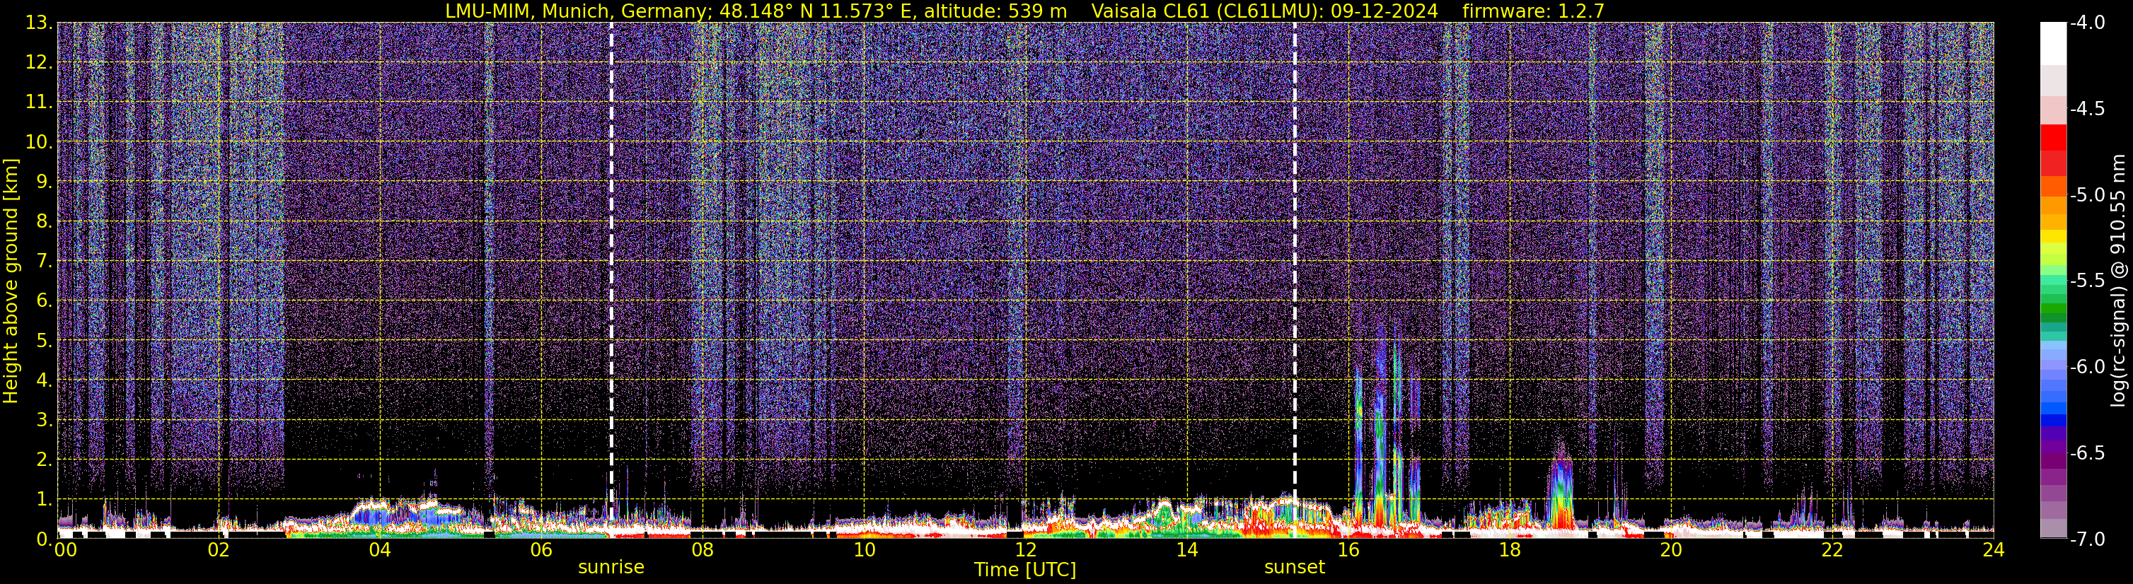
Task: Click the '18' time axis tick label
Action: 1510,551
